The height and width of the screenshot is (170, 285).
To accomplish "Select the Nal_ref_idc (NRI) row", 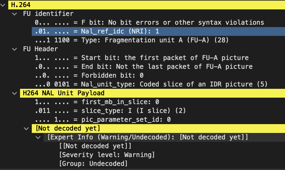I will pos(158,31).
